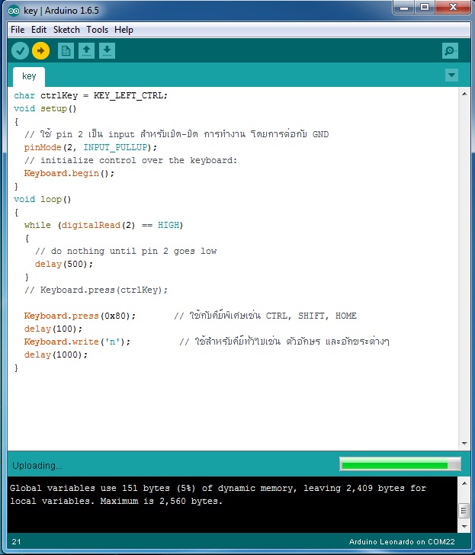Click the Arduino logo in title bar
This screenshot has height=555, width=475.
click(14, 11)
